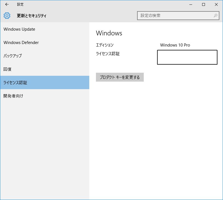Focus the 設定の検索 search field
Image resolution: width=223 pixels, height=200 pixels.
(x=175, y=16)
